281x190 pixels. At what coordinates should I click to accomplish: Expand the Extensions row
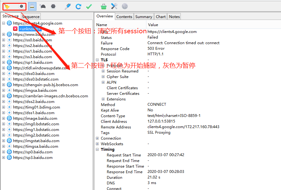[103, 99]
